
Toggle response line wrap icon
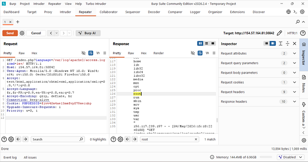(200, 53)
